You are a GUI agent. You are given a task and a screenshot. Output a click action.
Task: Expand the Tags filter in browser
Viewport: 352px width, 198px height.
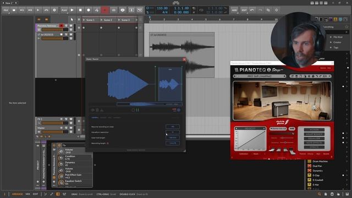pos(335,48)
